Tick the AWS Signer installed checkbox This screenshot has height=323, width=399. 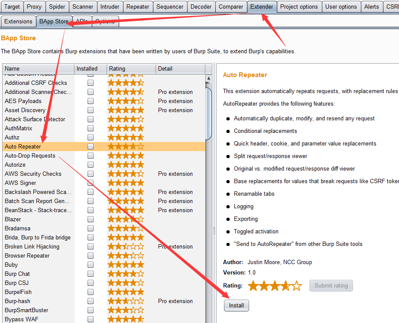pos(91,183)
